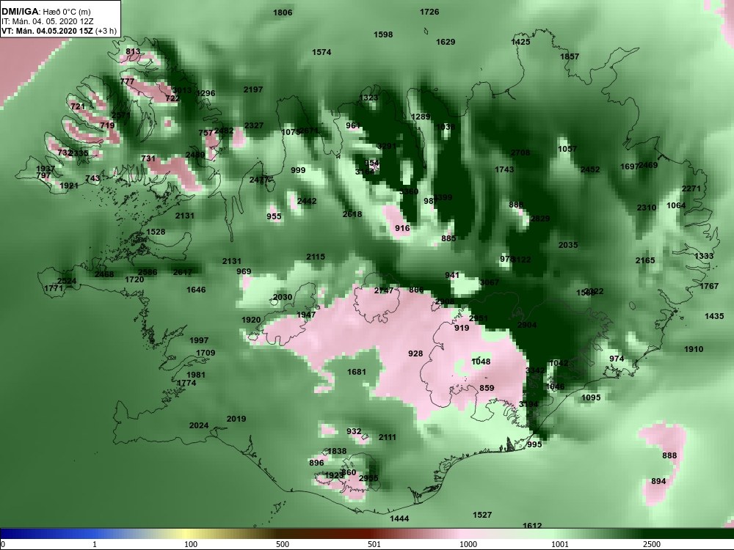Click the map value 1726
The width and height of the screenshot is (734, 550).
point(429,12)
